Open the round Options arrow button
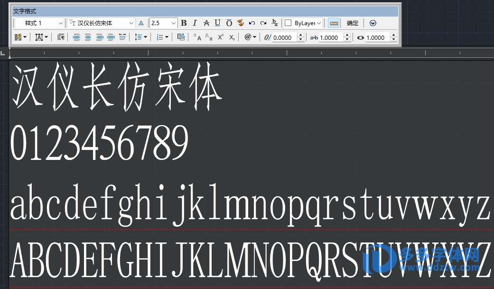 click(x=373, y=23)
